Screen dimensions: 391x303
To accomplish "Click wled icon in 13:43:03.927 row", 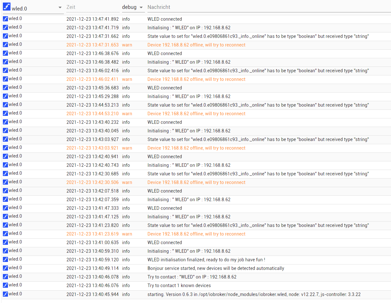I will [x=5, y=139].
